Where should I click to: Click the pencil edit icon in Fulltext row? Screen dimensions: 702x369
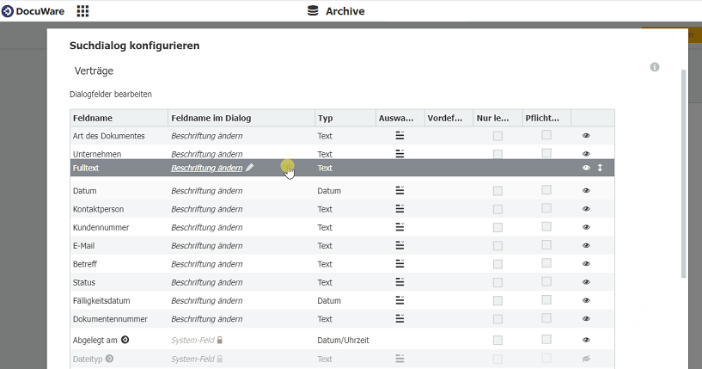pyautogui.click(x=250, y=168)
